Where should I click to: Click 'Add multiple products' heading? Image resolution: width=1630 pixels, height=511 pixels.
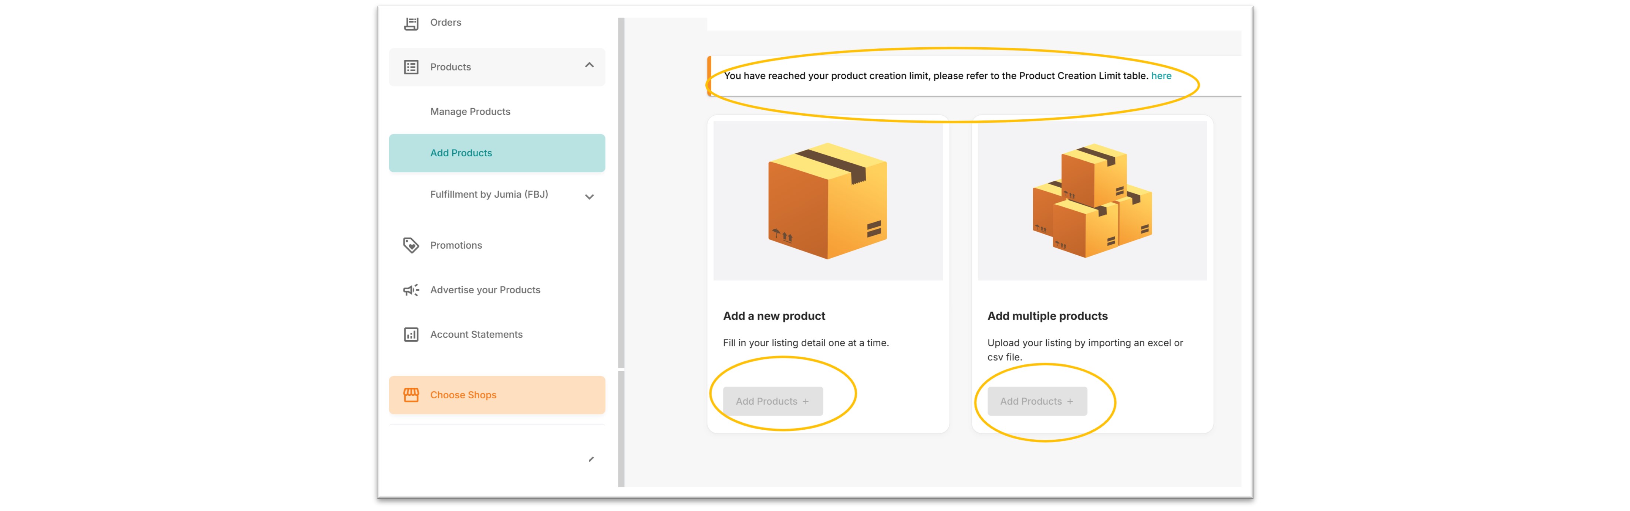(1047, 316)
